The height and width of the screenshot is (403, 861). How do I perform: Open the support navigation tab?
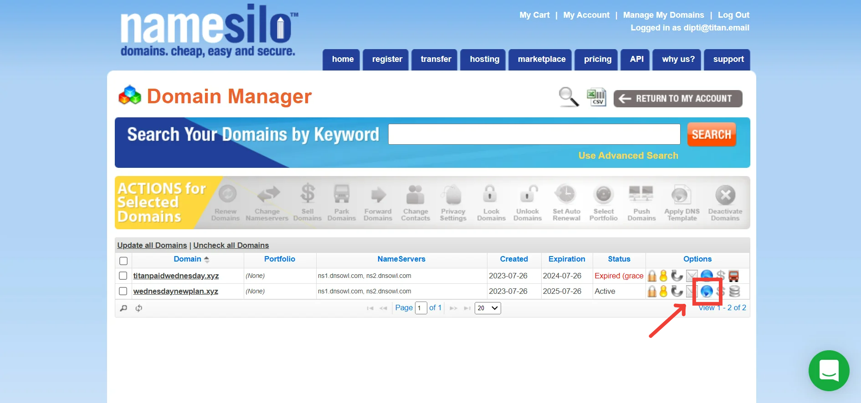point(727,60)
